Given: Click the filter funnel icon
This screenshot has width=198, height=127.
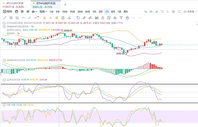Looking at the screenshot, I should (121, 18).
